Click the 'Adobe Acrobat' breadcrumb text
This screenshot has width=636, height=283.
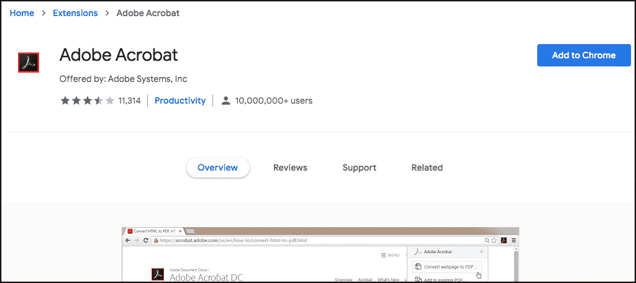tap(148, 13)
